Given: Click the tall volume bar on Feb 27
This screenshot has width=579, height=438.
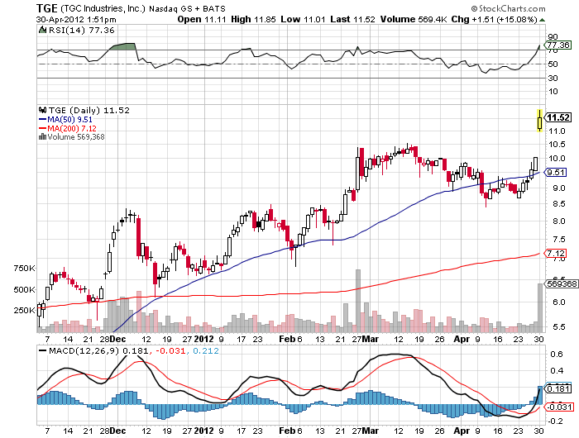Looking at the screenshot, I should coord(358,301).
